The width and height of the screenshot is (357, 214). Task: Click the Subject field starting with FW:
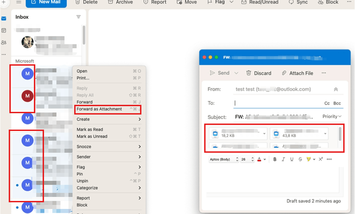point(274,117)
